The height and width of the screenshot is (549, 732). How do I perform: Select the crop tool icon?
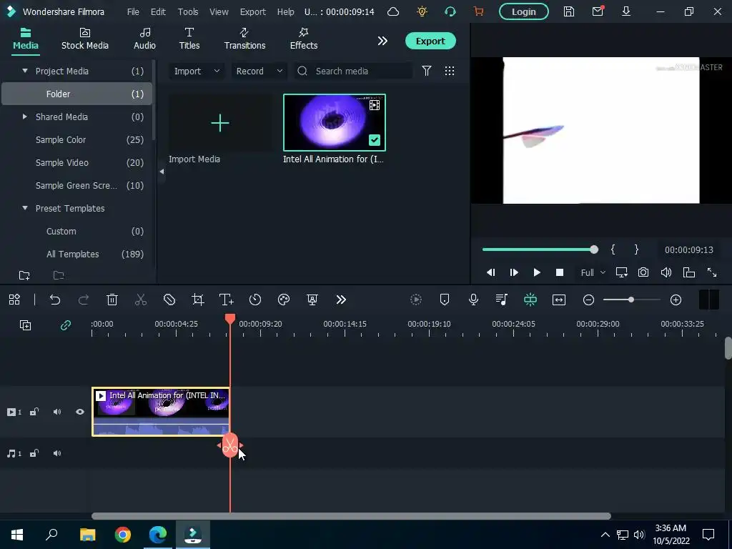(x=198, y=300)
